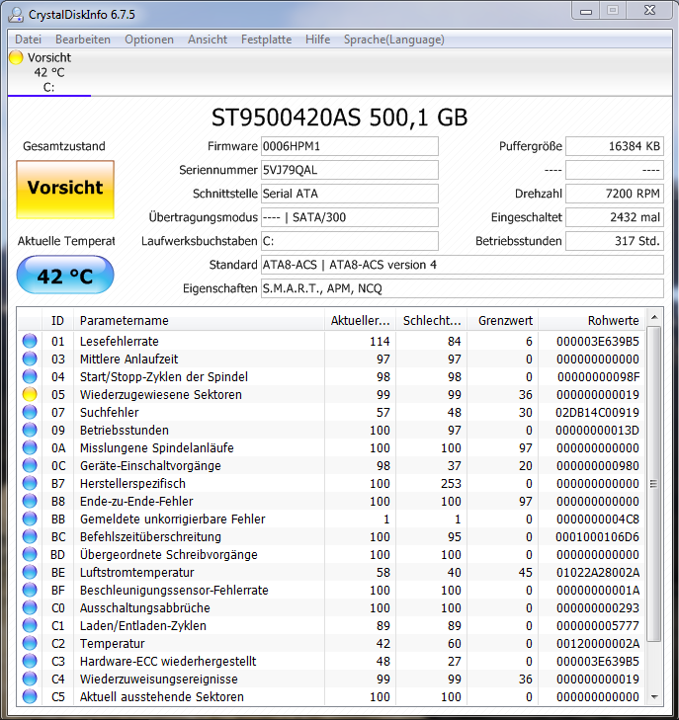
Task: Click the status dot for row ID C2
Action: point(30,643)
